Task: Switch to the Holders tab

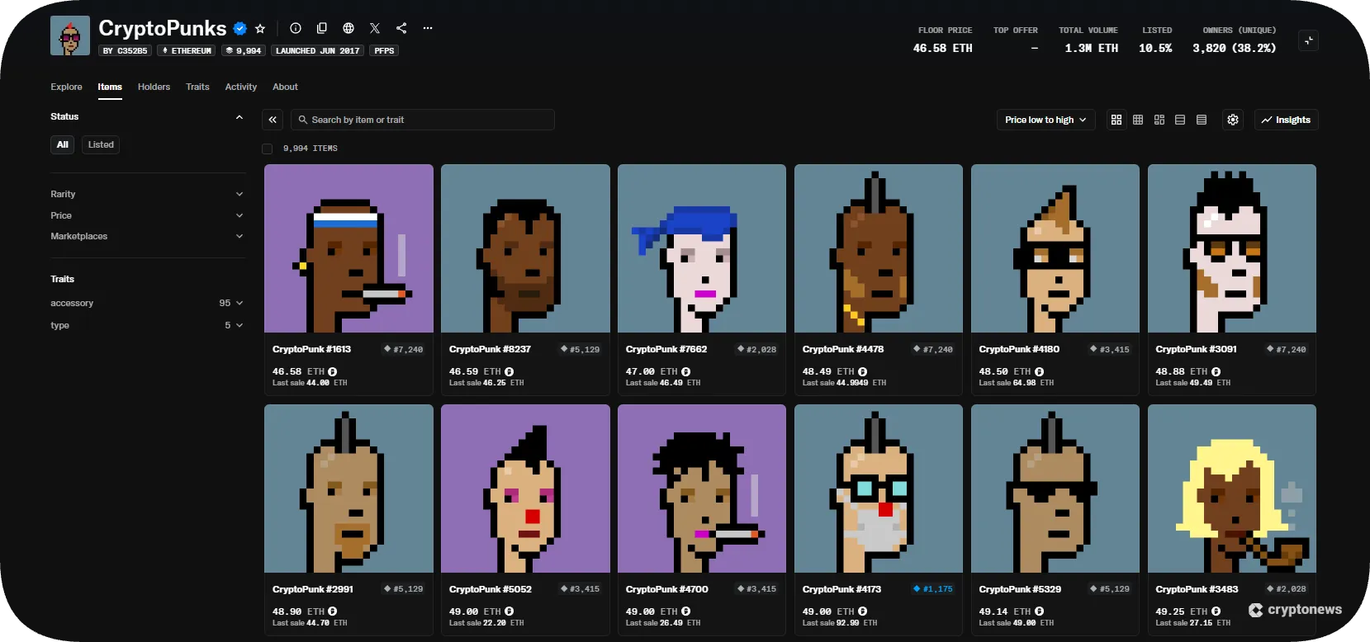Action: click(x=154, y=87)
